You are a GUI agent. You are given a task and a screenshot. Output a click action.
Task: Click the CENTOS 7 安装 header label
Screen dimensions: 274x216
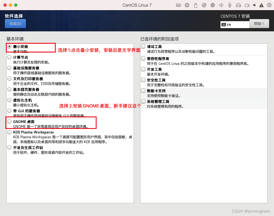pyautogui.click(x=235, y=16)
